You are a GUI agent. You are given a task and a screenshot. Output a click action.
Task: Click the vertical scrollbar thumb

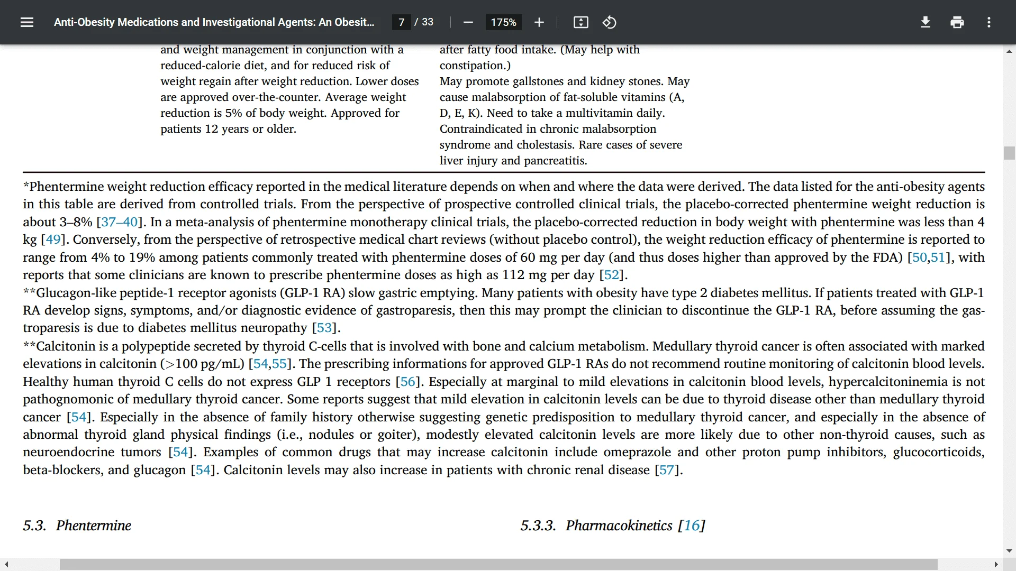pyautogui.click(x=1009, y=153)
